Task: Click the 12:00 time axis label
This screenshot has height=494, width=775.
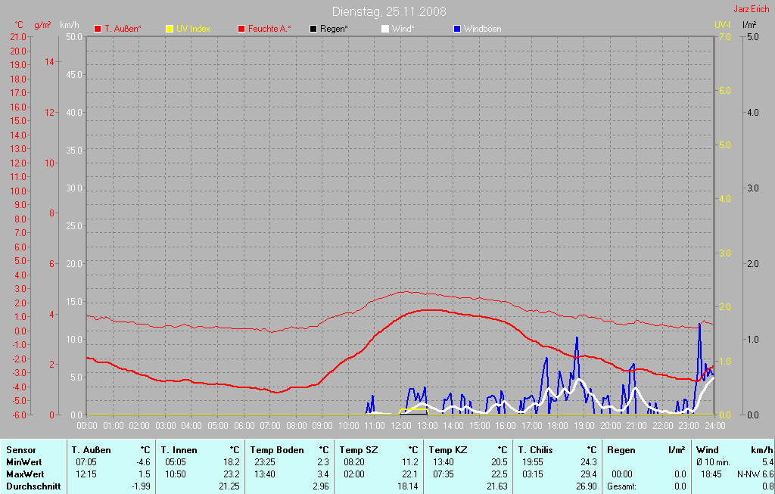Action: 401,425
